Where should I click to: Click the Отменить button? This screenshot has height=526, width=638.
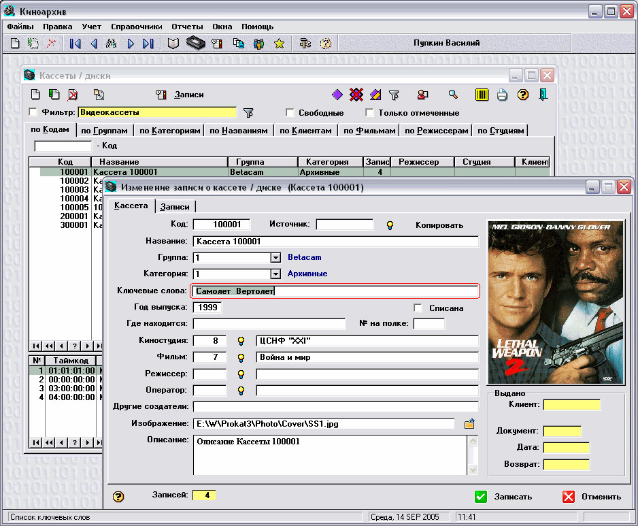(x=592, y=497)
